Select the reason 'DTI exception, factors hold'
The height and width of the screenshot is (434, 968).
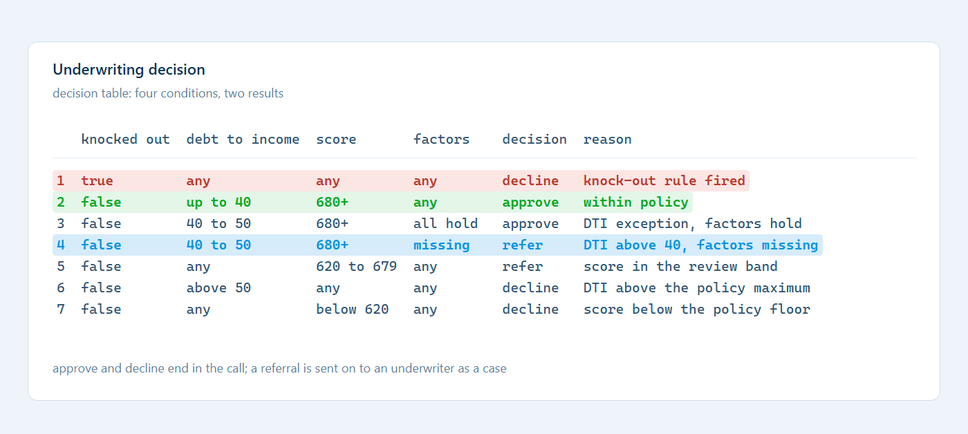(693, 224)
